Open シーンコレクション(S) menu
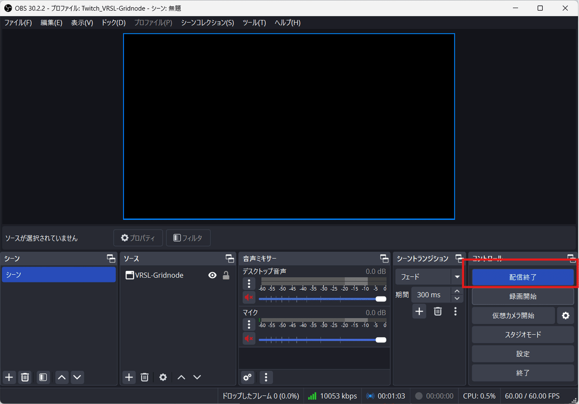Viewport: 579px width, 404px height. (x=207, y=23)
